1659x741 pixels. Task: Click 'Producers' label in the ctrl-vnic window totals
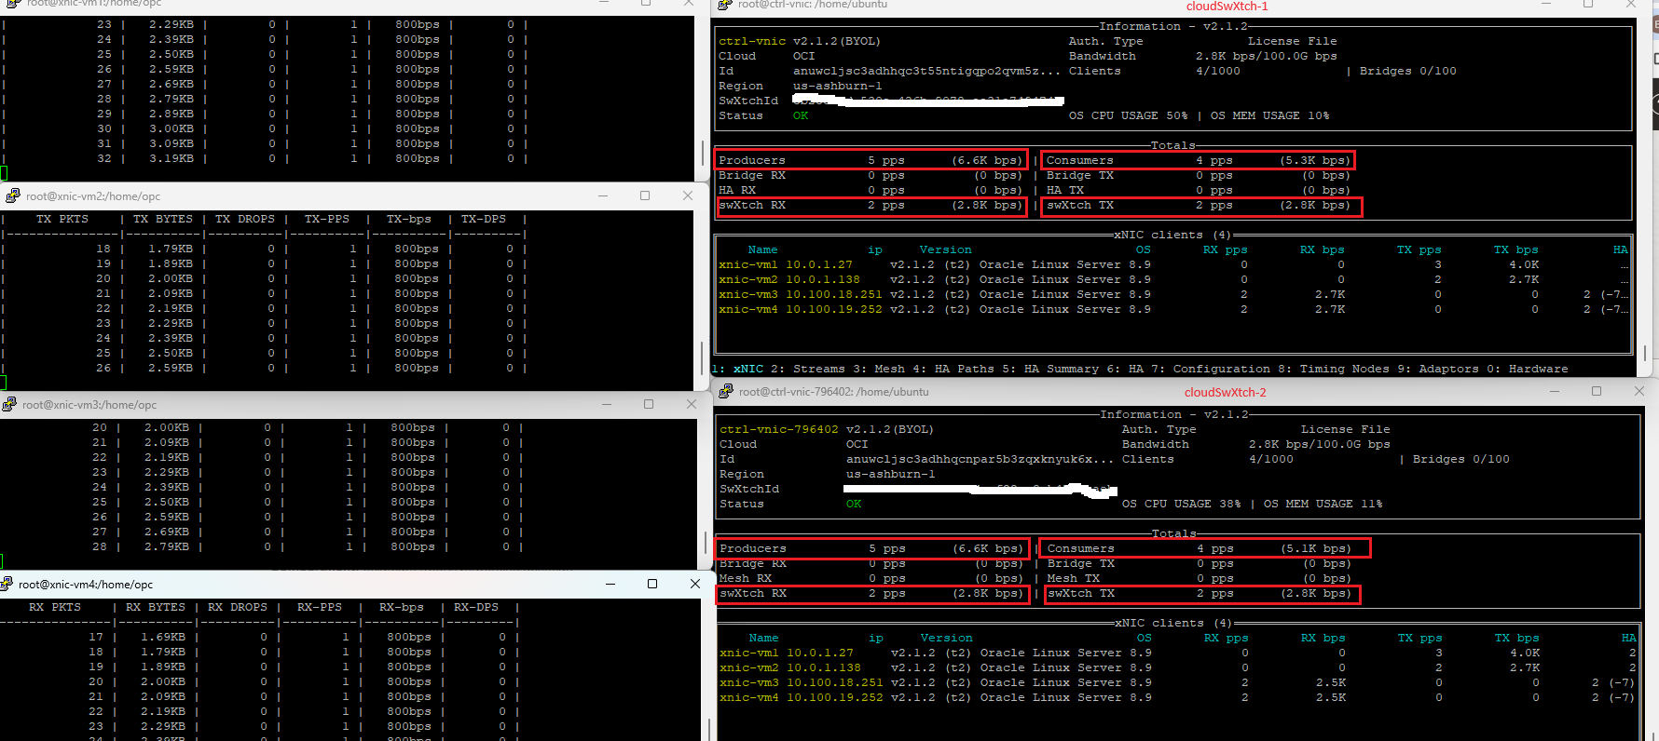coord(752,161)
